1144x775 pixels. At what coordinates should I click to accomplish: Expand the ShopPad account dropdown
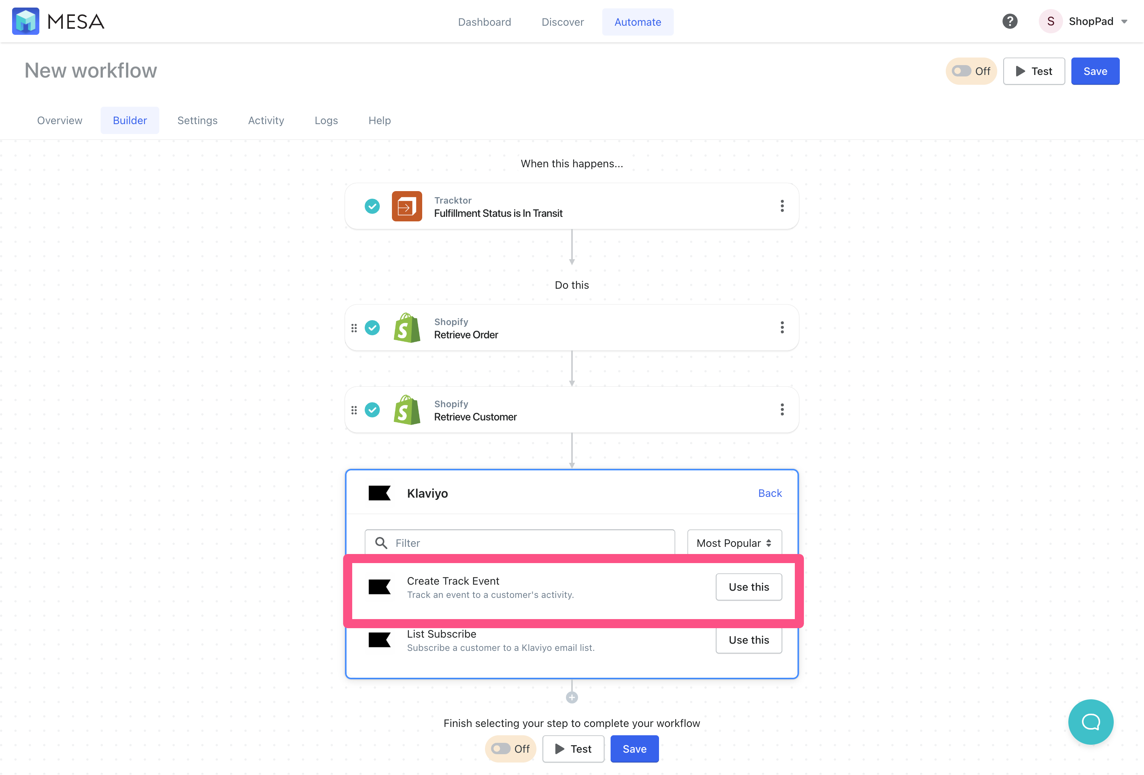tap(1124, 22)
